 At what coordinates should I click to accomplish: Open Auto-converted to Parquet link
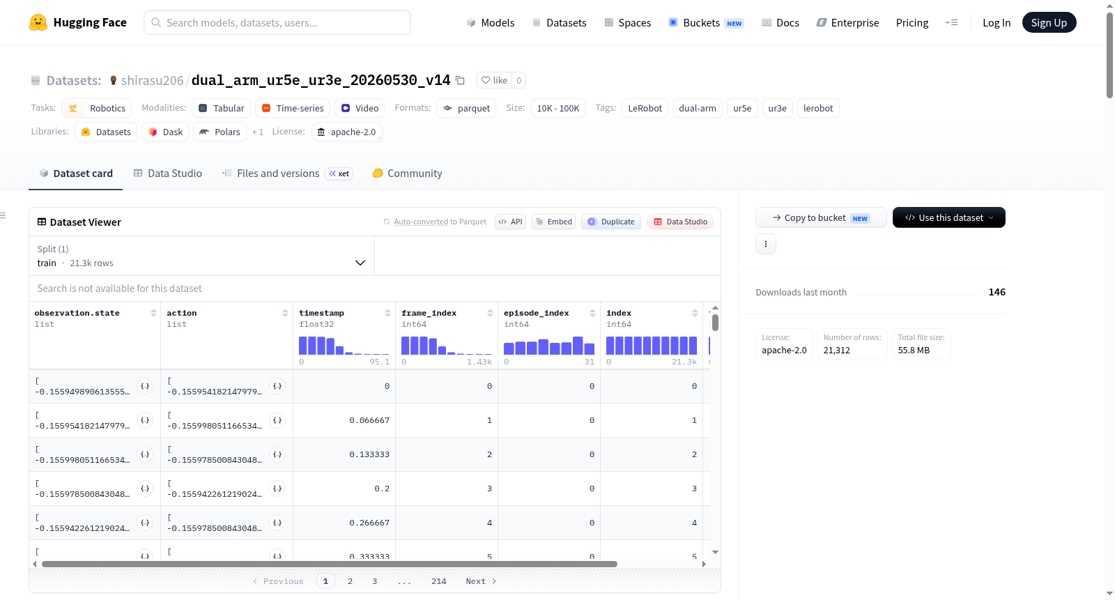click(421, 222)
